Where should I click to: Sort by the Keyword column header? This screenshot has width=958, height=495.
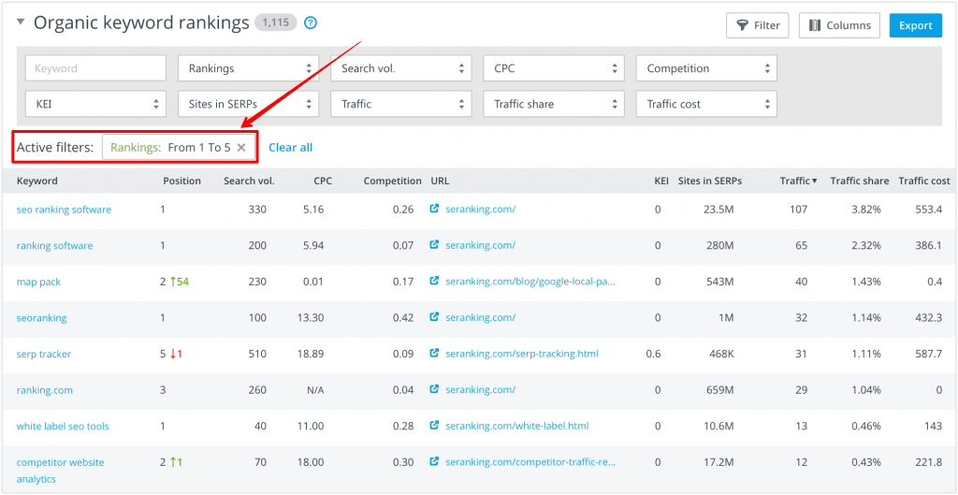37,181
